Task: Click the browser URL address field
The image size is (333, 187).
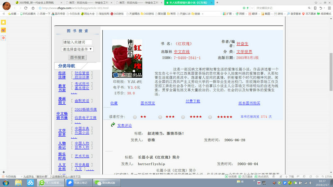Action: tap(140, 8)
